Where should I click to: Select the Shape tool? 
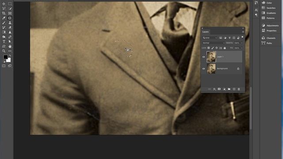(x=4, y=46)
